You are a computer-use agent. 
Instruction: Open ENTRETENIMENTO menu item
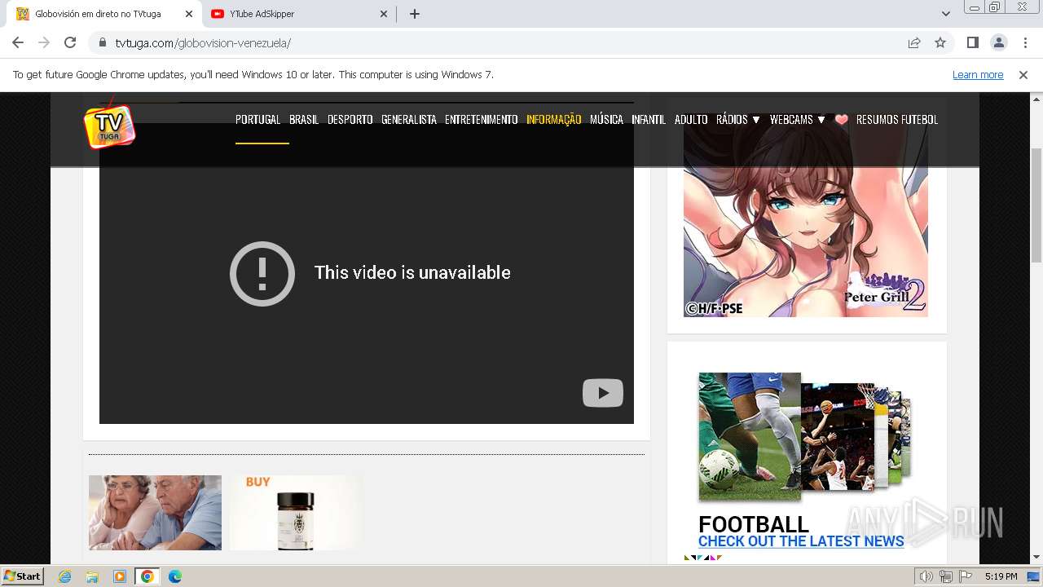(x=482, y=119)
